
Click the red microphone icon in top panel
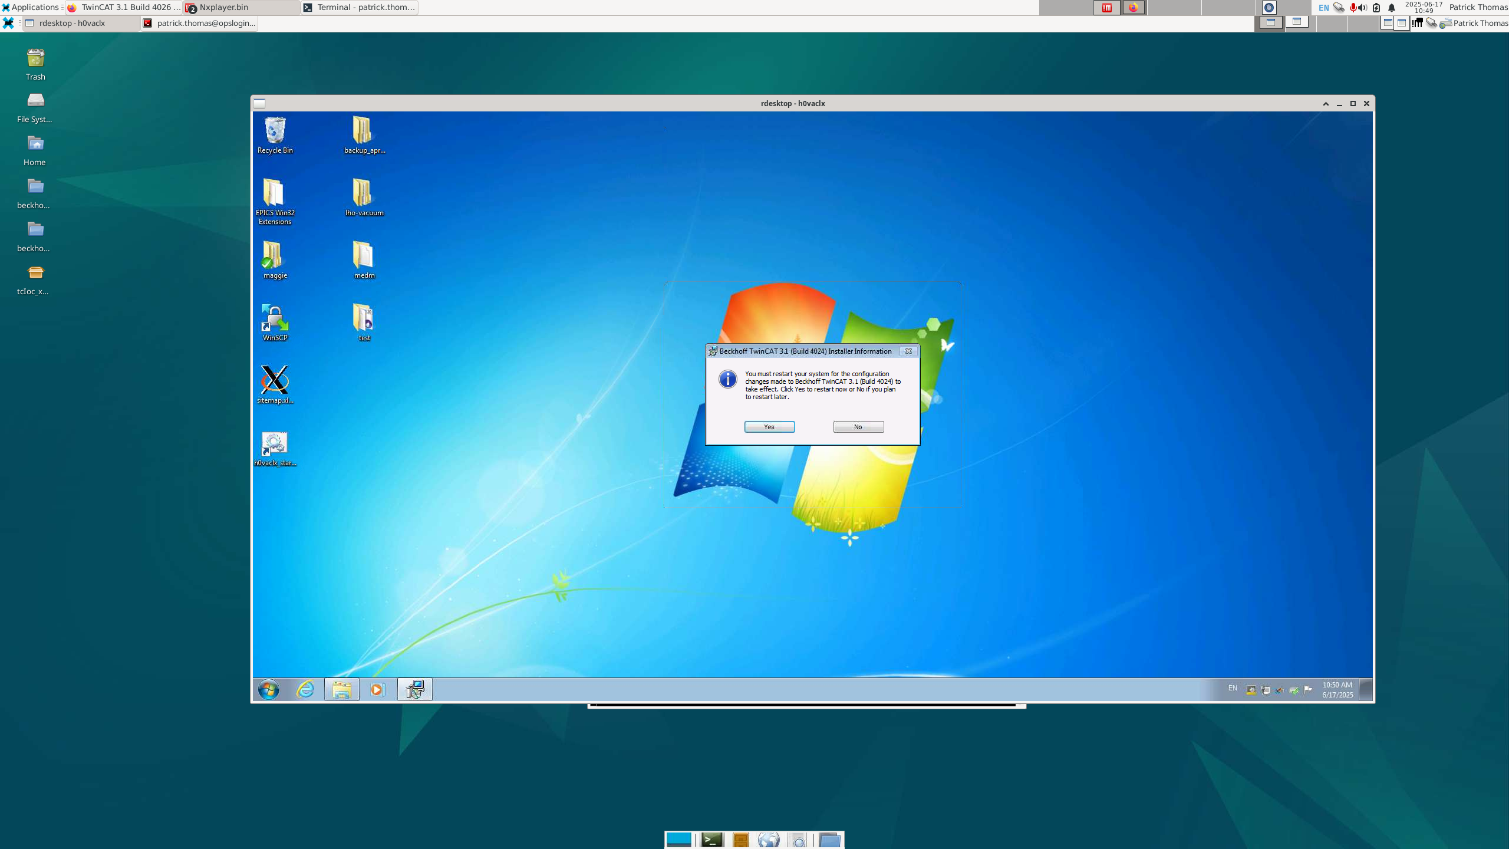click(x=1353, y=8)
